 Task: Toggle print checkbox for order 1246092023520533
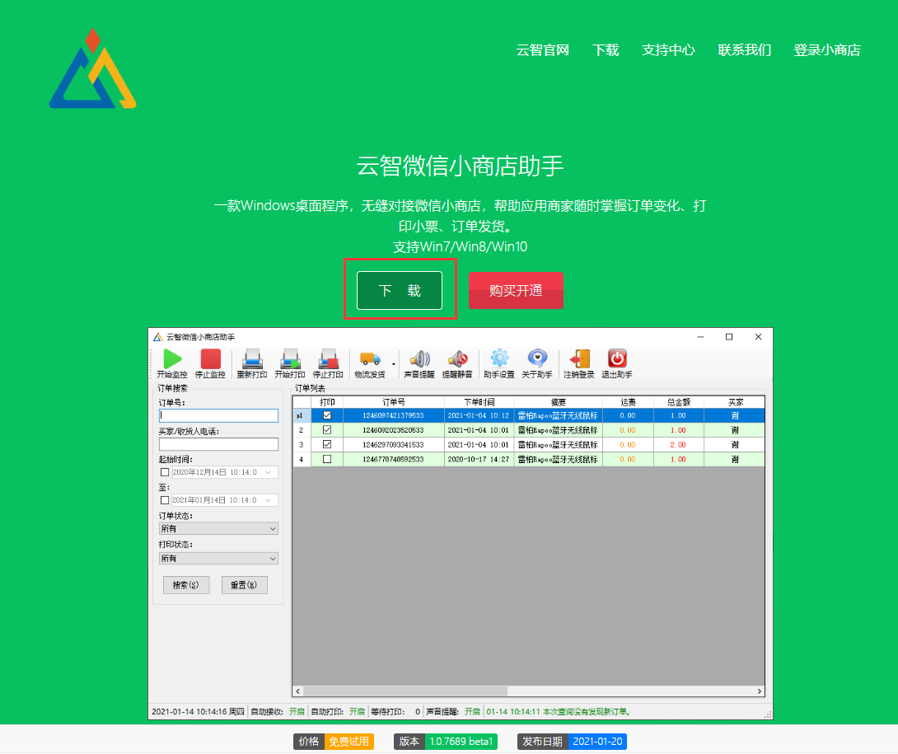coord(327,429)
